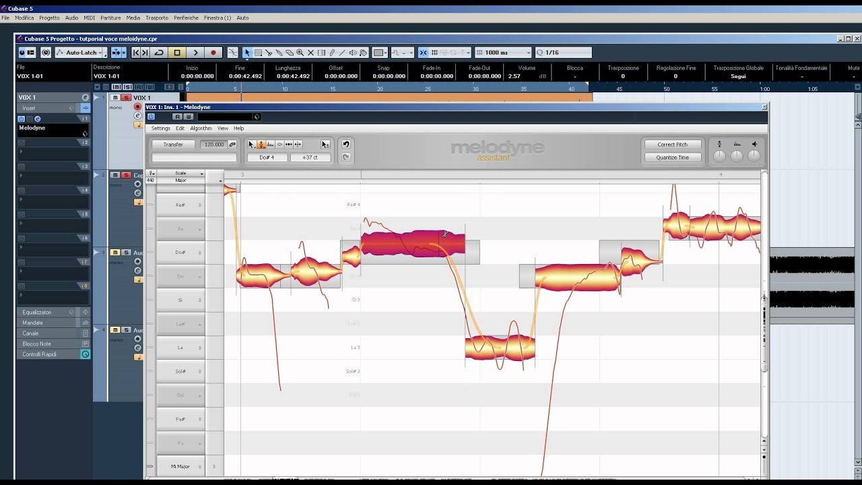
Task: Solo track 2 in track list
Action: coord(125,175)
